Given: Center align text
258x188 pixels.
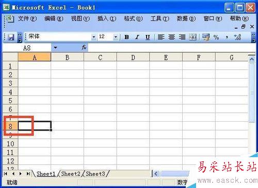Looking at the screenshot, I should [171, 37].
